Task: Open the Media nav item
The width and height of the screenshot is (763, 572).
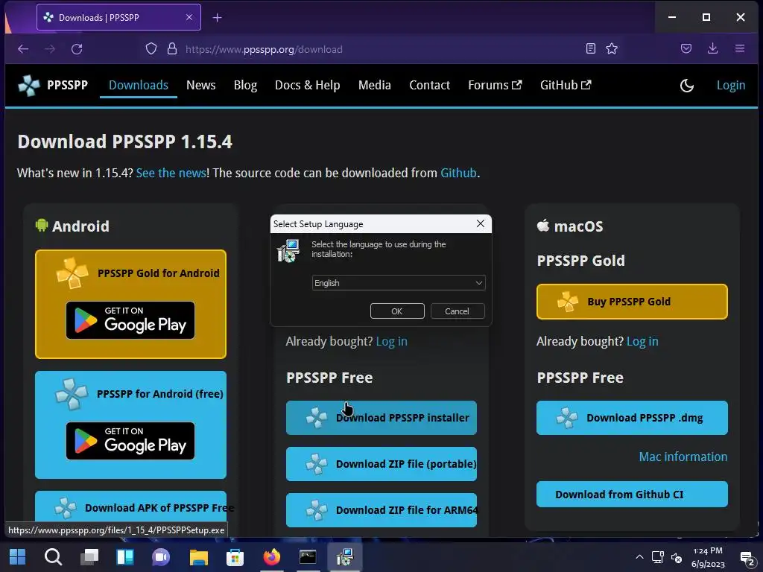Action: coord(375,85)
